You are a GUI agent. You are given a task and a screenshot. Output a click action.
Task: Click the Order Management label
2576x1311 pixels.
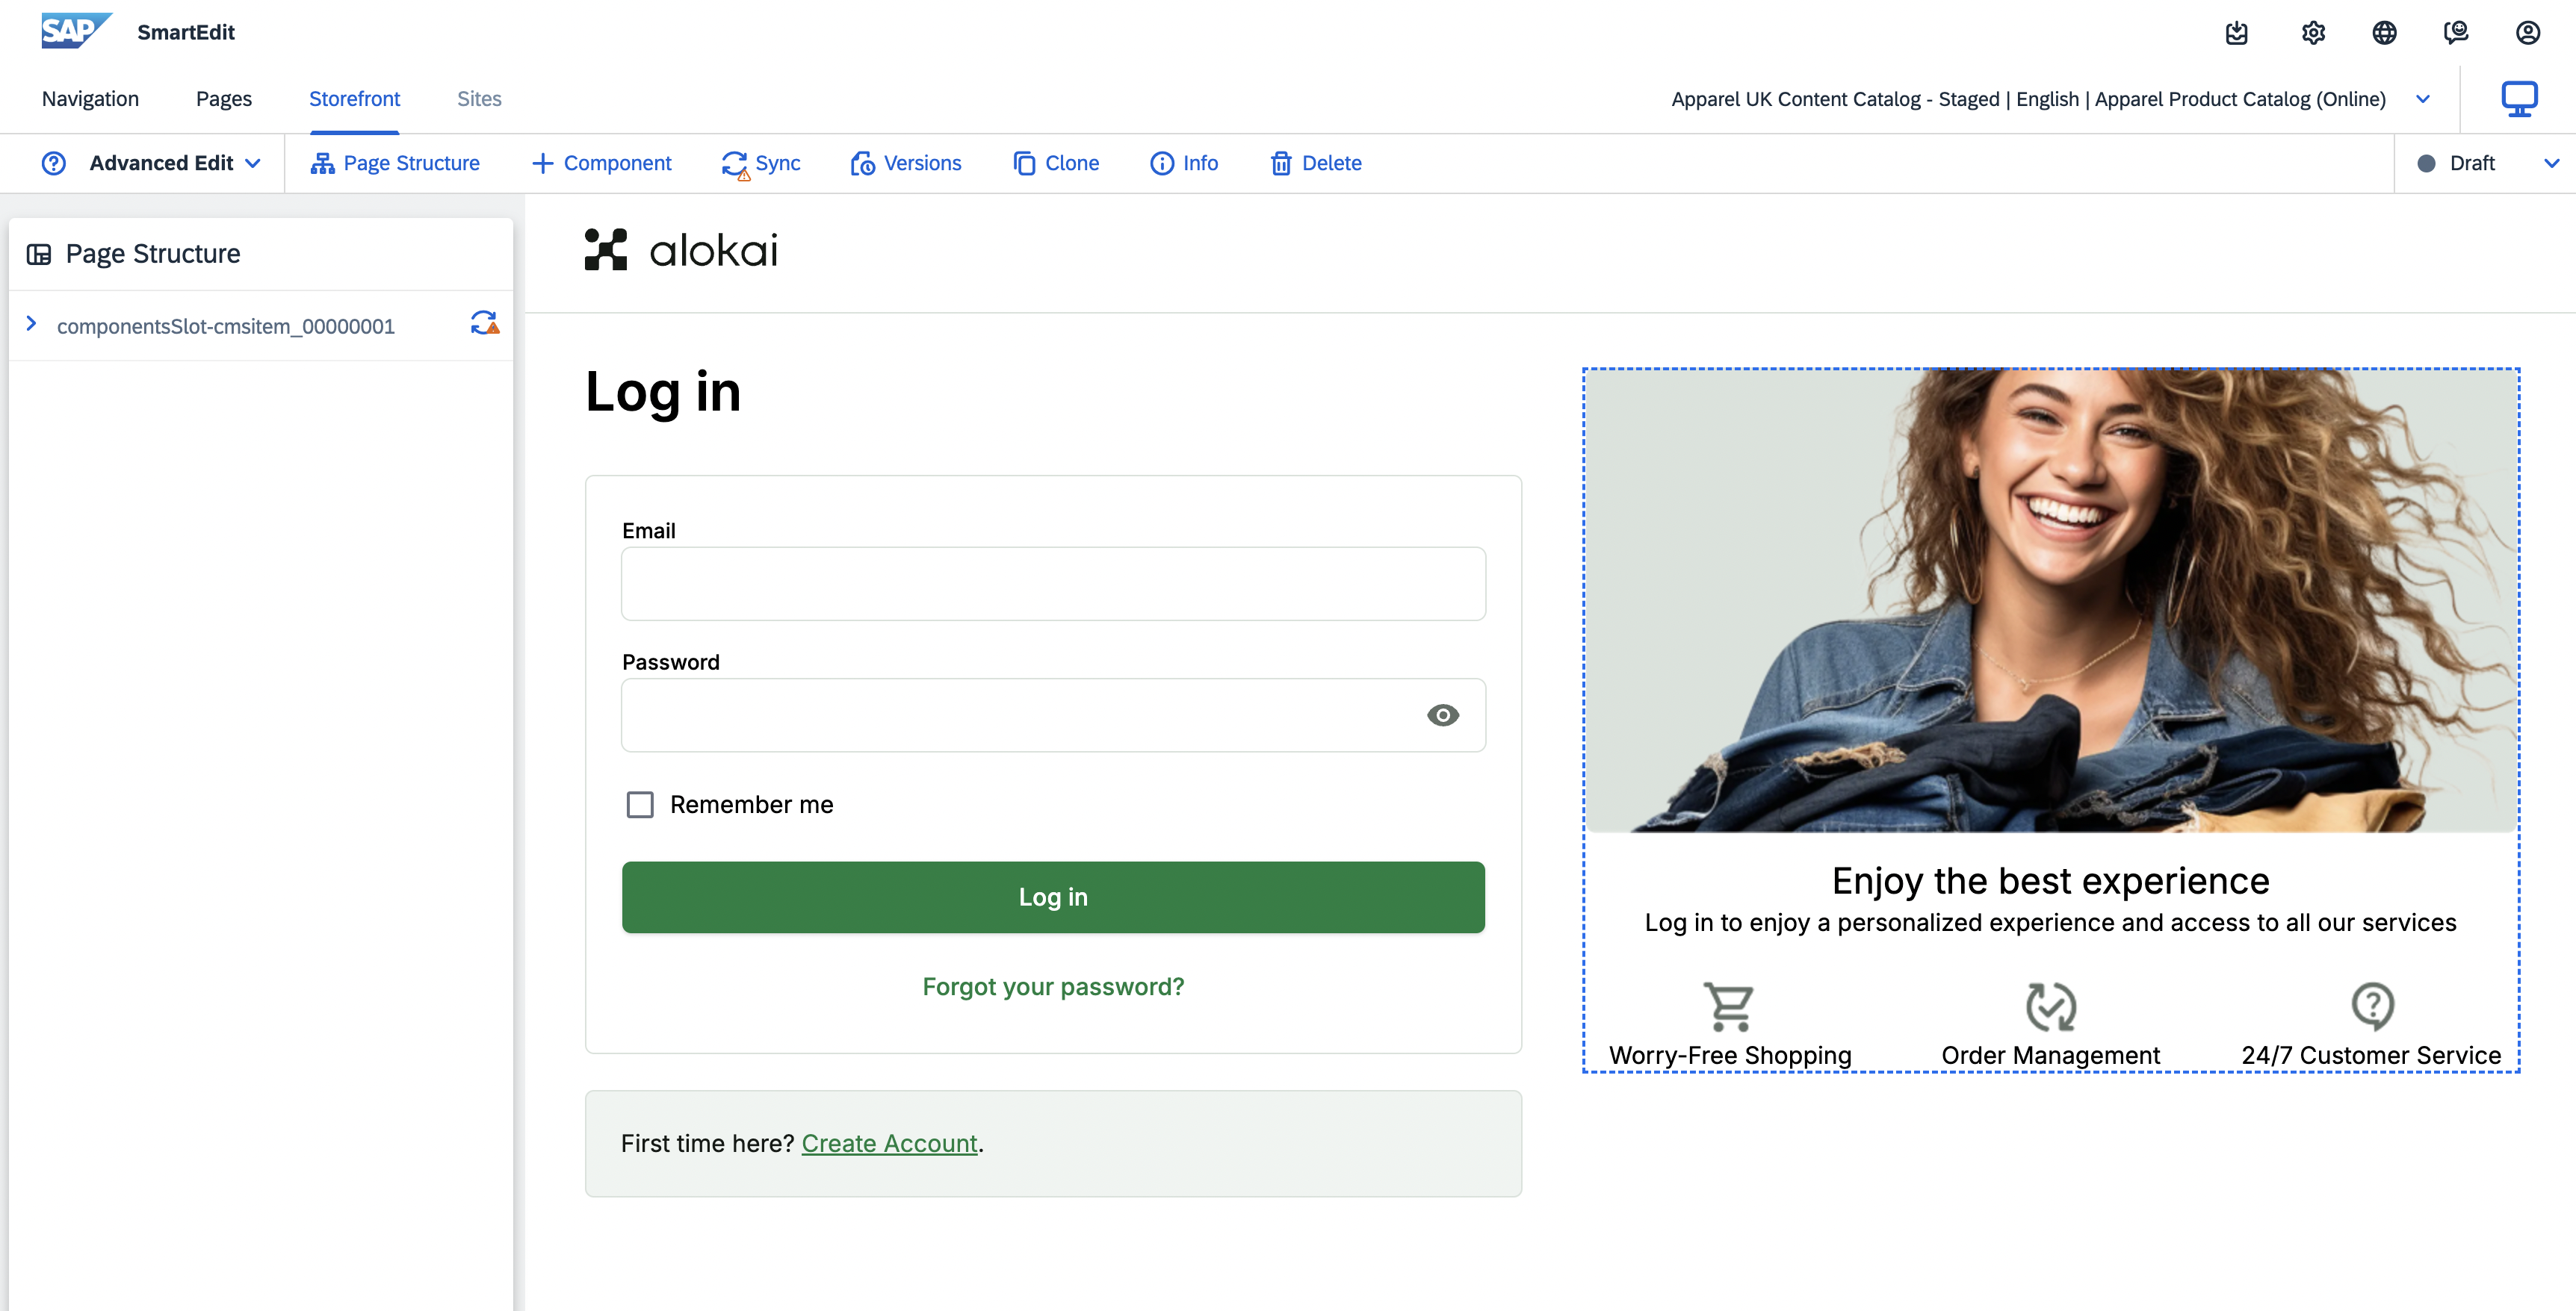coord(2051,1055)
